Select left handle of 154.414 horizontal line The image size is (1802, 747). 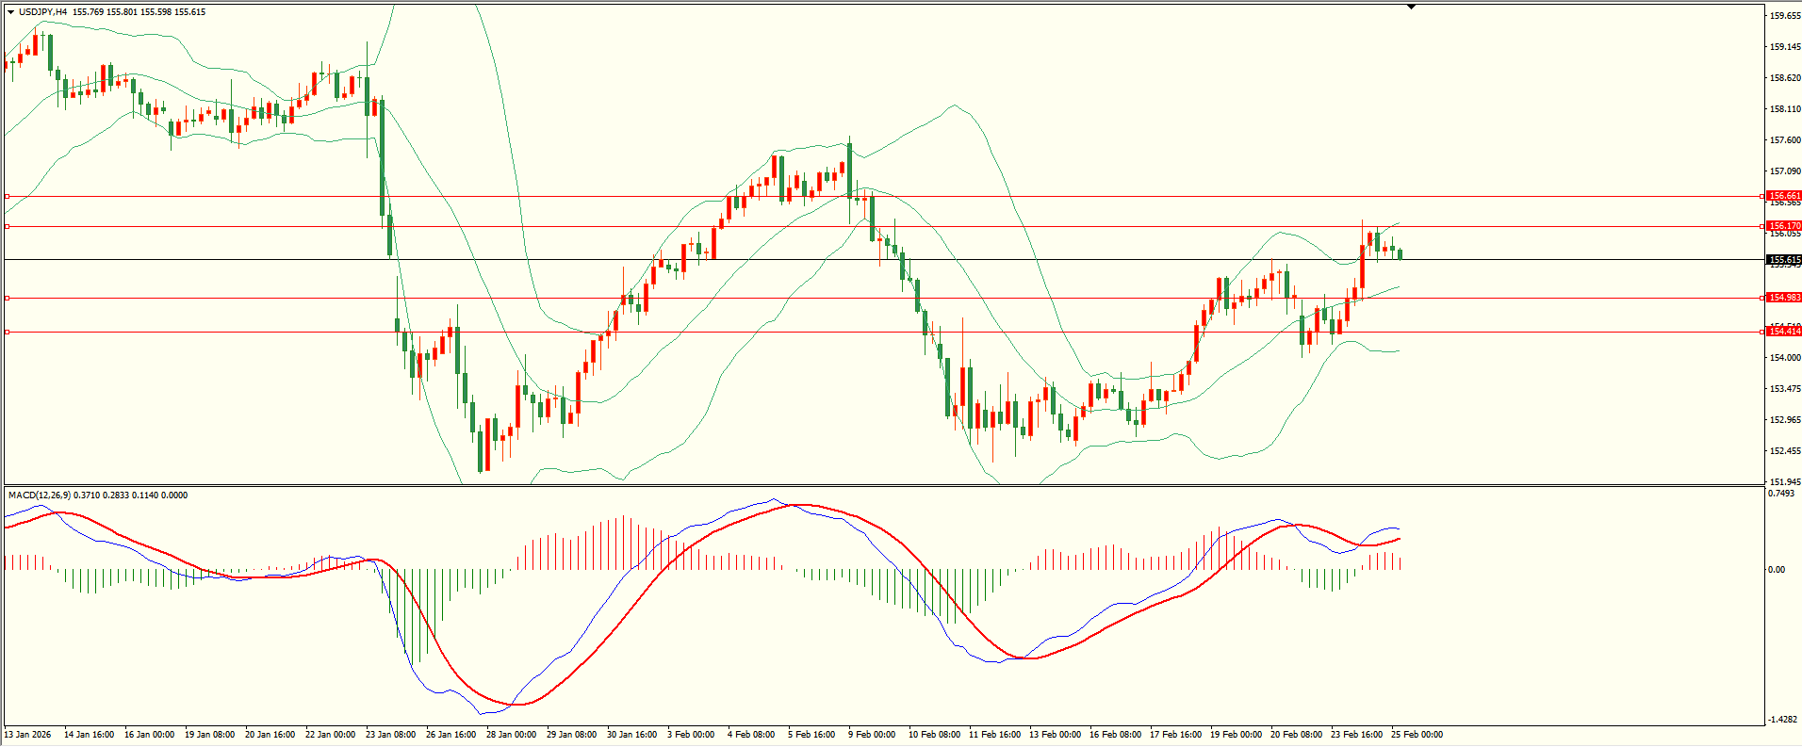pos(7,333)
